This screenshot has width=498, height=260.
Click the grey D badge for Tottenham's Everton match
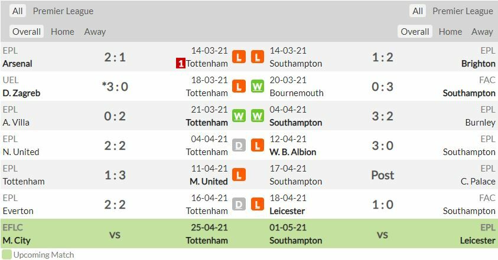coord(239,205)
